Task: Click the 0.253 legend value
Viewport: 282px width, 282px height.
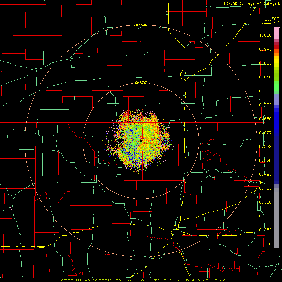Action: coord(265,230)
